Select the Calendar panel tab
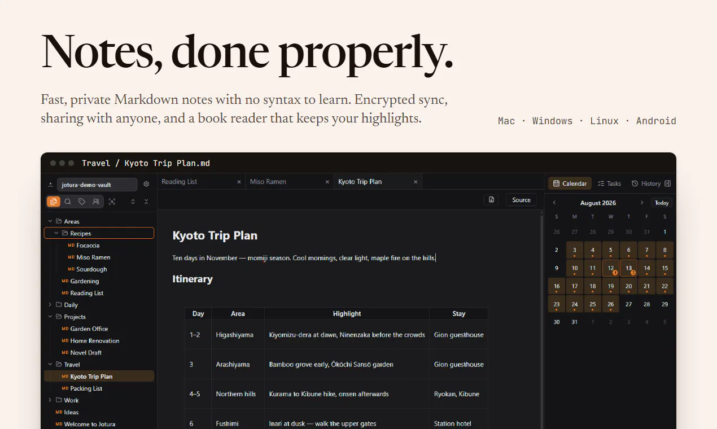 (570, 183)
